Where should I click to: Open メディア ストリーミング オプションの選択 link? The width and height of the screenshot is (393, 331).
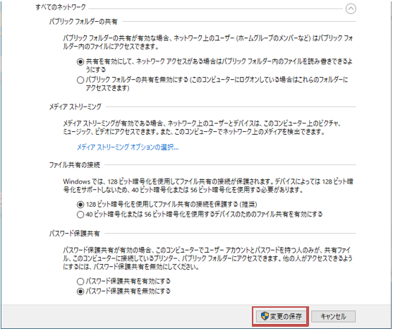[128, 147]
